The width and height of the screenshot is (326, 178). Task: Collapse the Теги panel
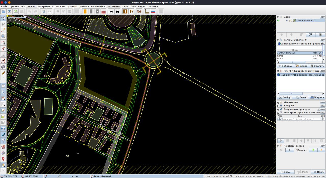coord(278,40)
